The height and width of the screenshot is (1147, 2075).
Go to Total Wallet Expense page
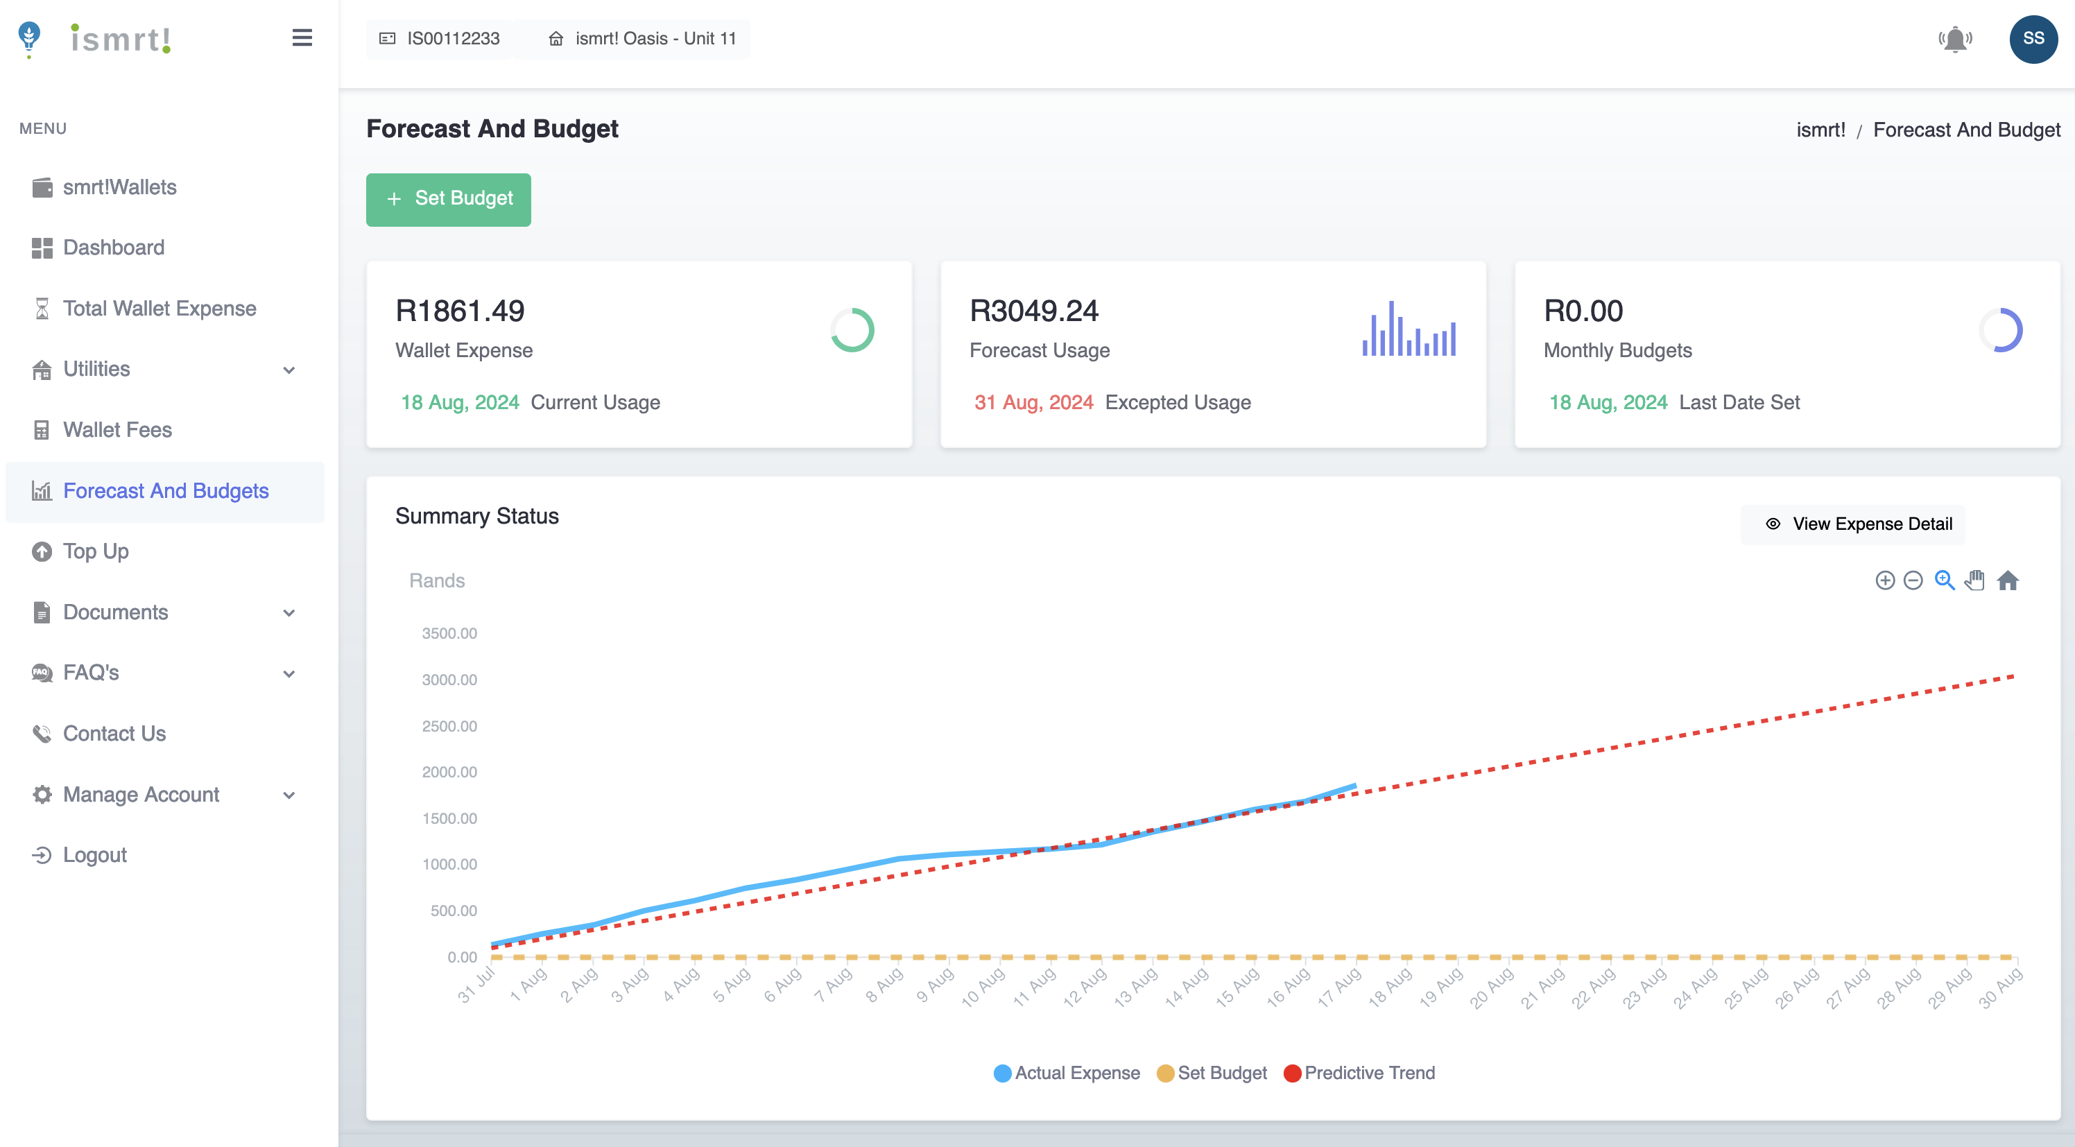pos(160,309)
